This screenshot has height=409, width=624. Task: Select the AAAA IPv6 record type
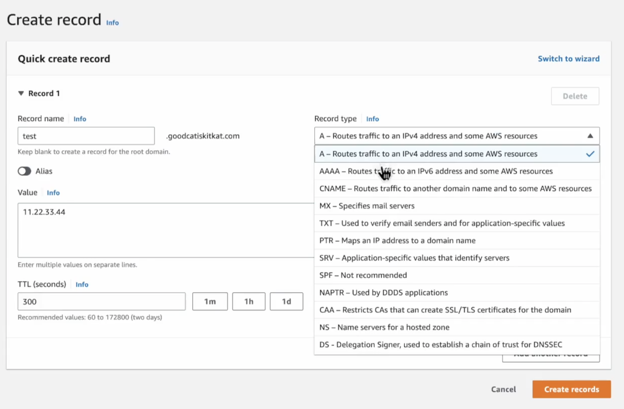click(x=436, y=171)
